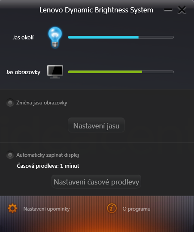The width and height of the screenshot is (194, 232).
Task: Click the Jas okolí label
Action: click(x=23, y=37)
